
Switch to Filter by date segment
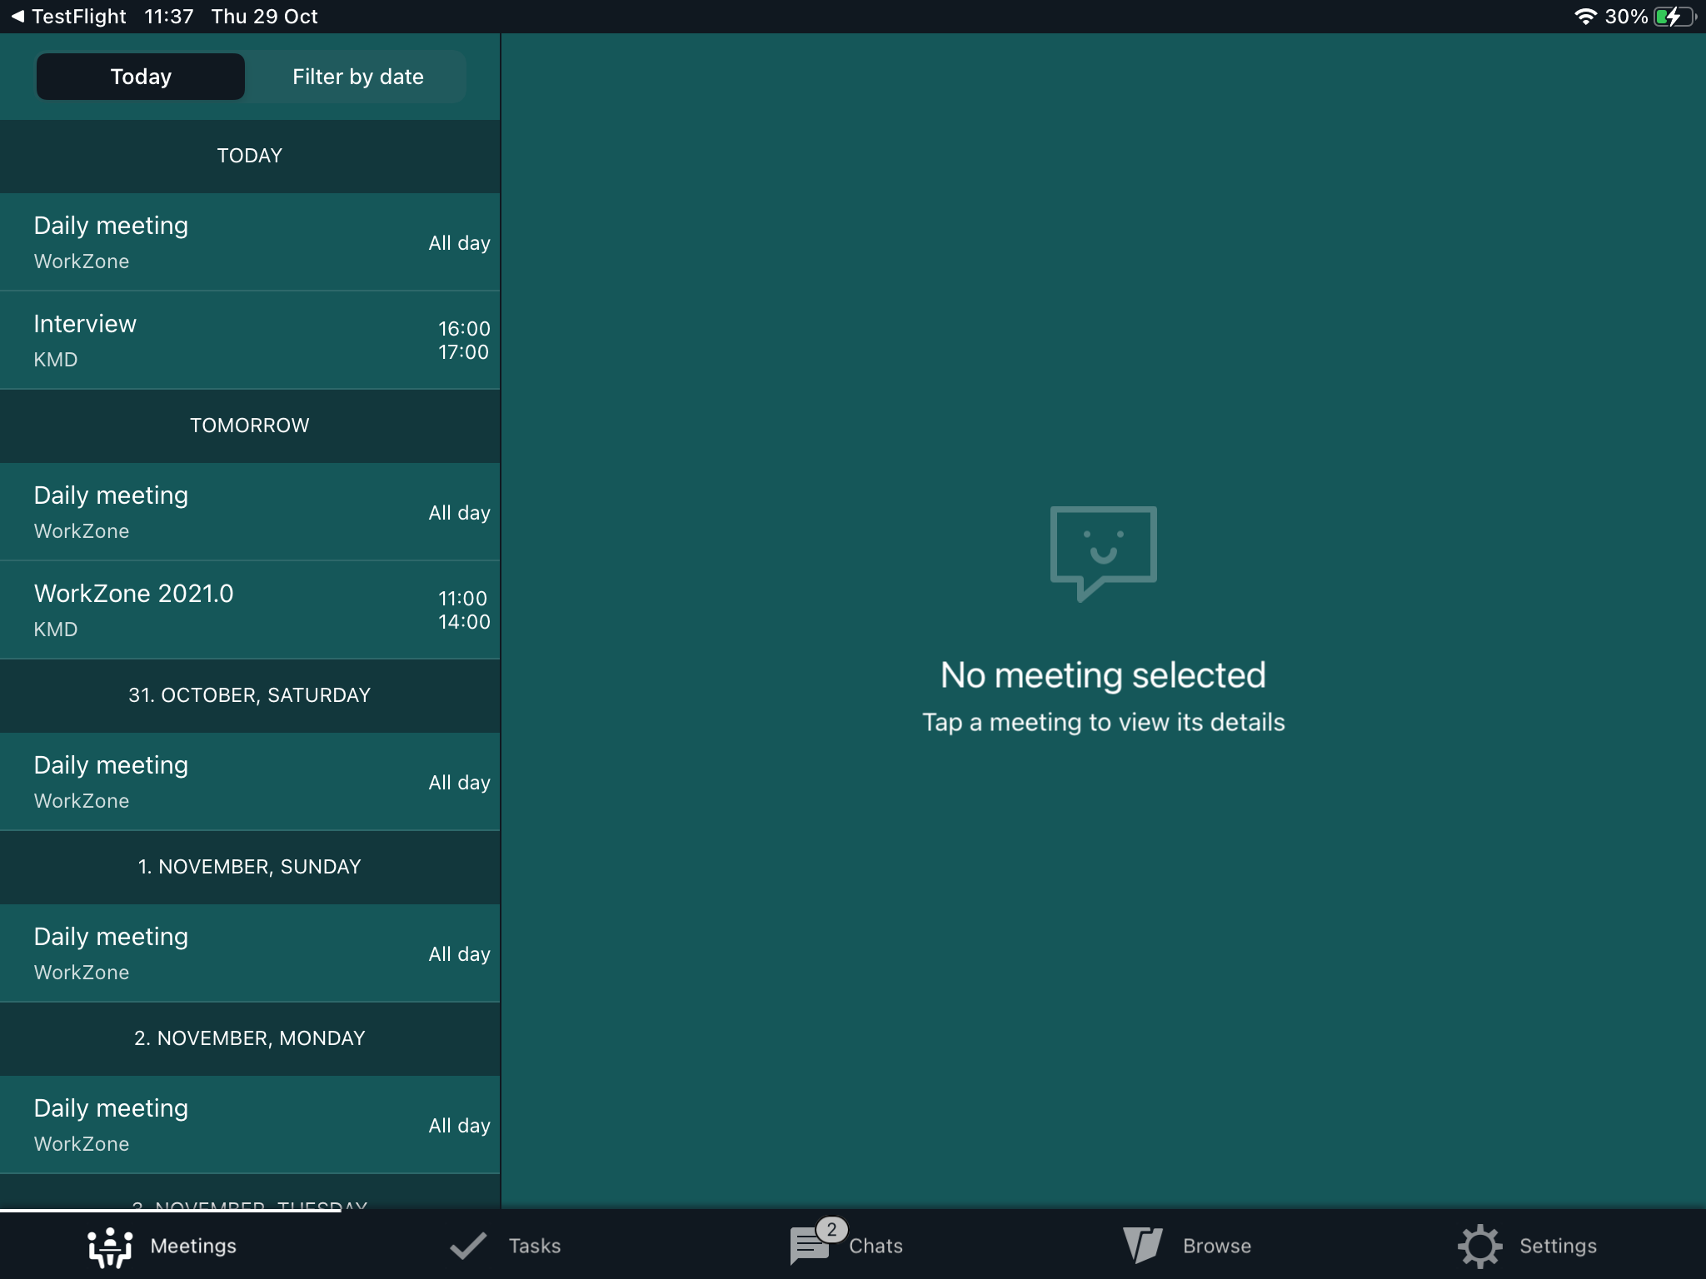click(357, 77)
